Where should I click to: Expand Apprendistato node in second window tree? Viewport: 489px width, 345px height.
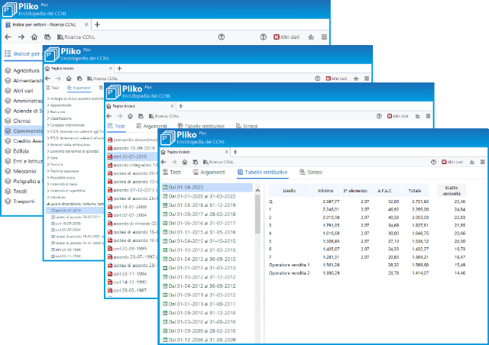pyautogui.click(x=48, y=105)
